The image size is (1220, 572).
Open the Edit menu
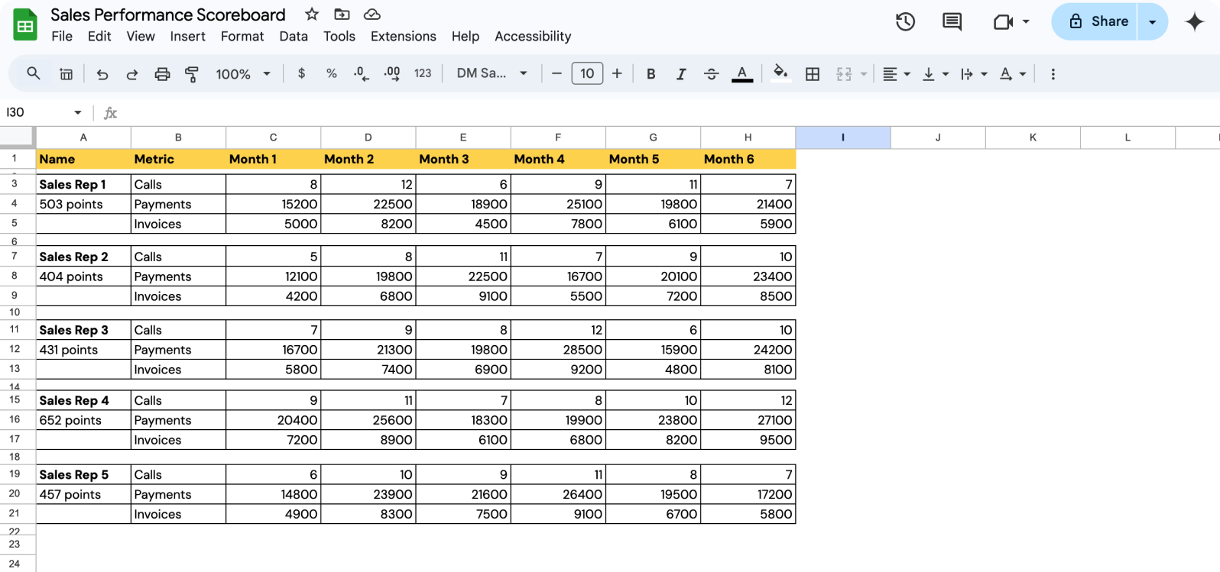click(99, 36)
